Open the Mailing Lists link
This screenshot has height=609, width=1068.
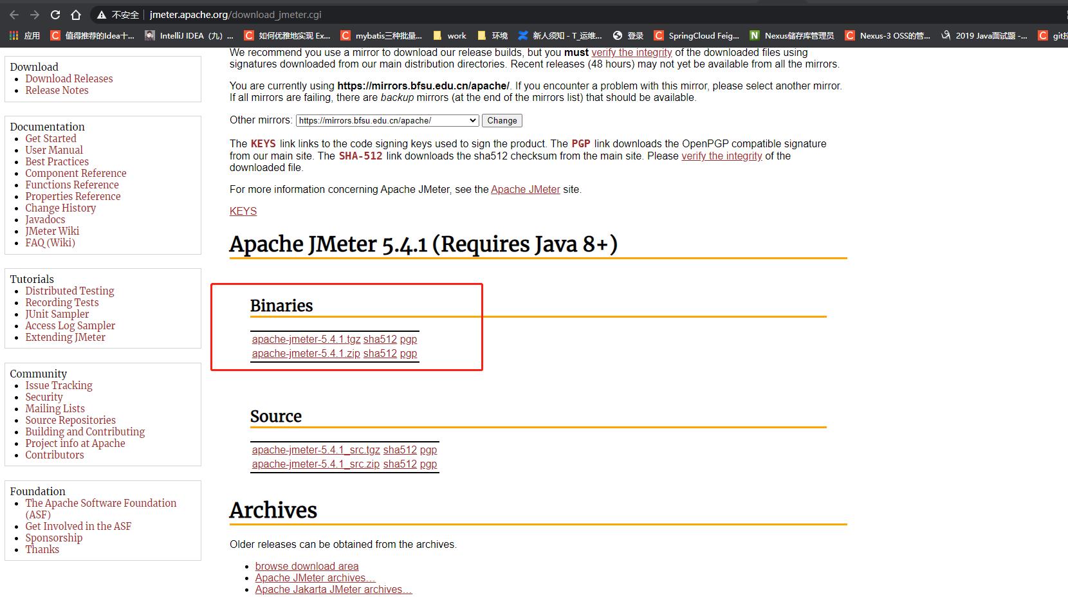pyautogui.click(x=55, y=408)
